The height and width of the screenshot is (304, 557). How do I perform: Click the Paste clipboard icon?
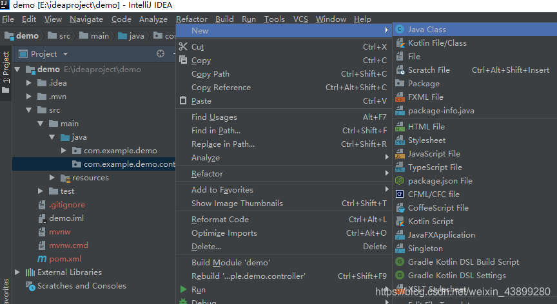(183, 100)
